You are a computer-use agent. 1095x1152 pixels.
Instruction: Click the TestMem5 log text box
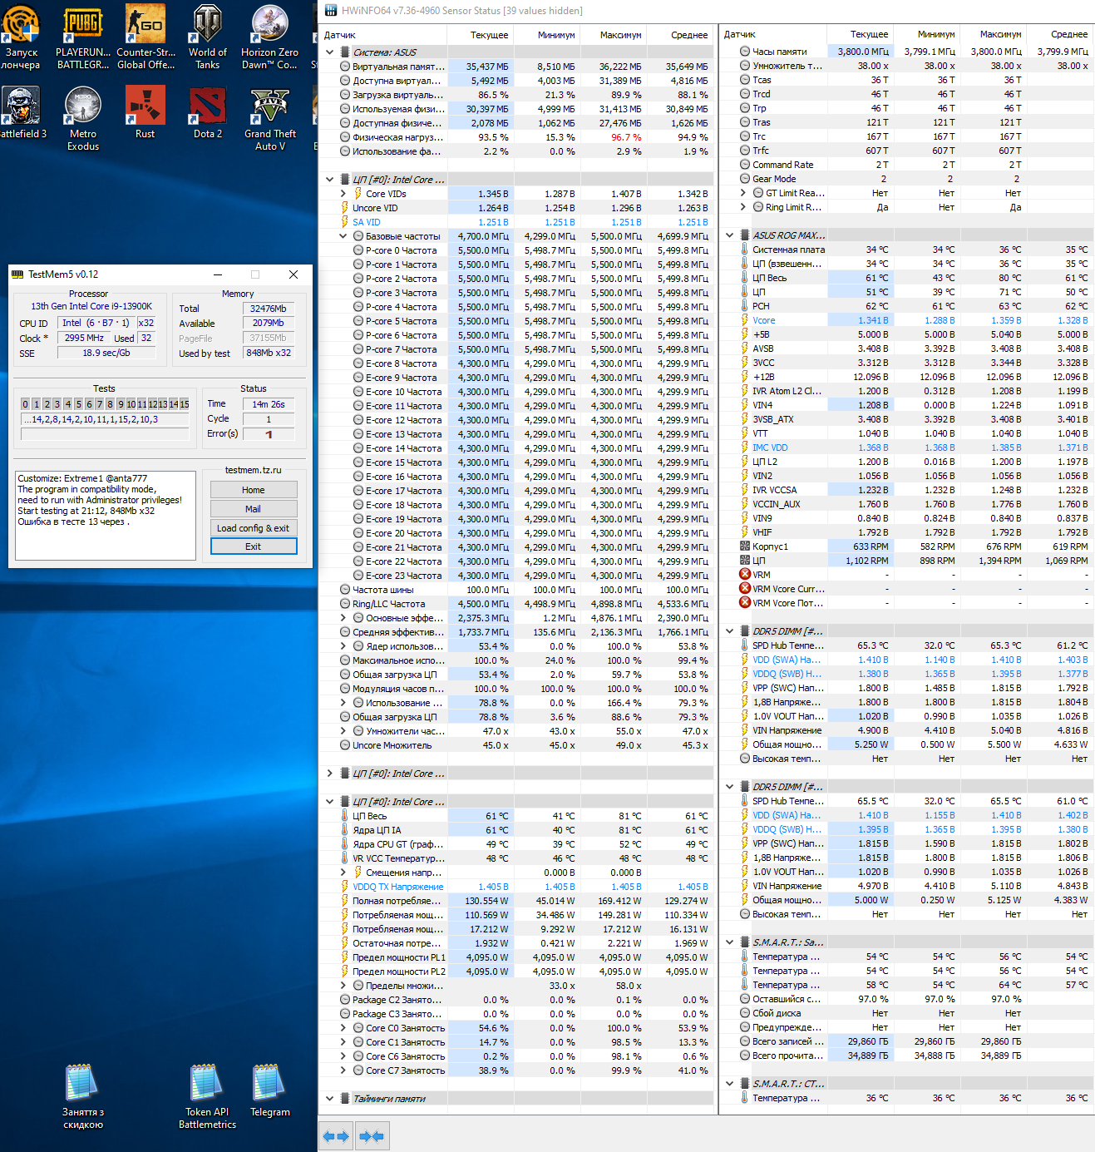[106, 516]
